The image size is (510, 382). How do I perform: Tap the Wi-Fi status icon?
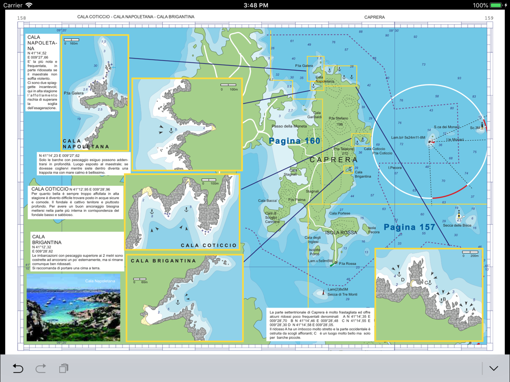29,5
